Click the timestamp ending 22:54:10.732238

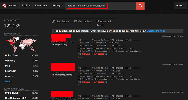click(x=173, y=92)
